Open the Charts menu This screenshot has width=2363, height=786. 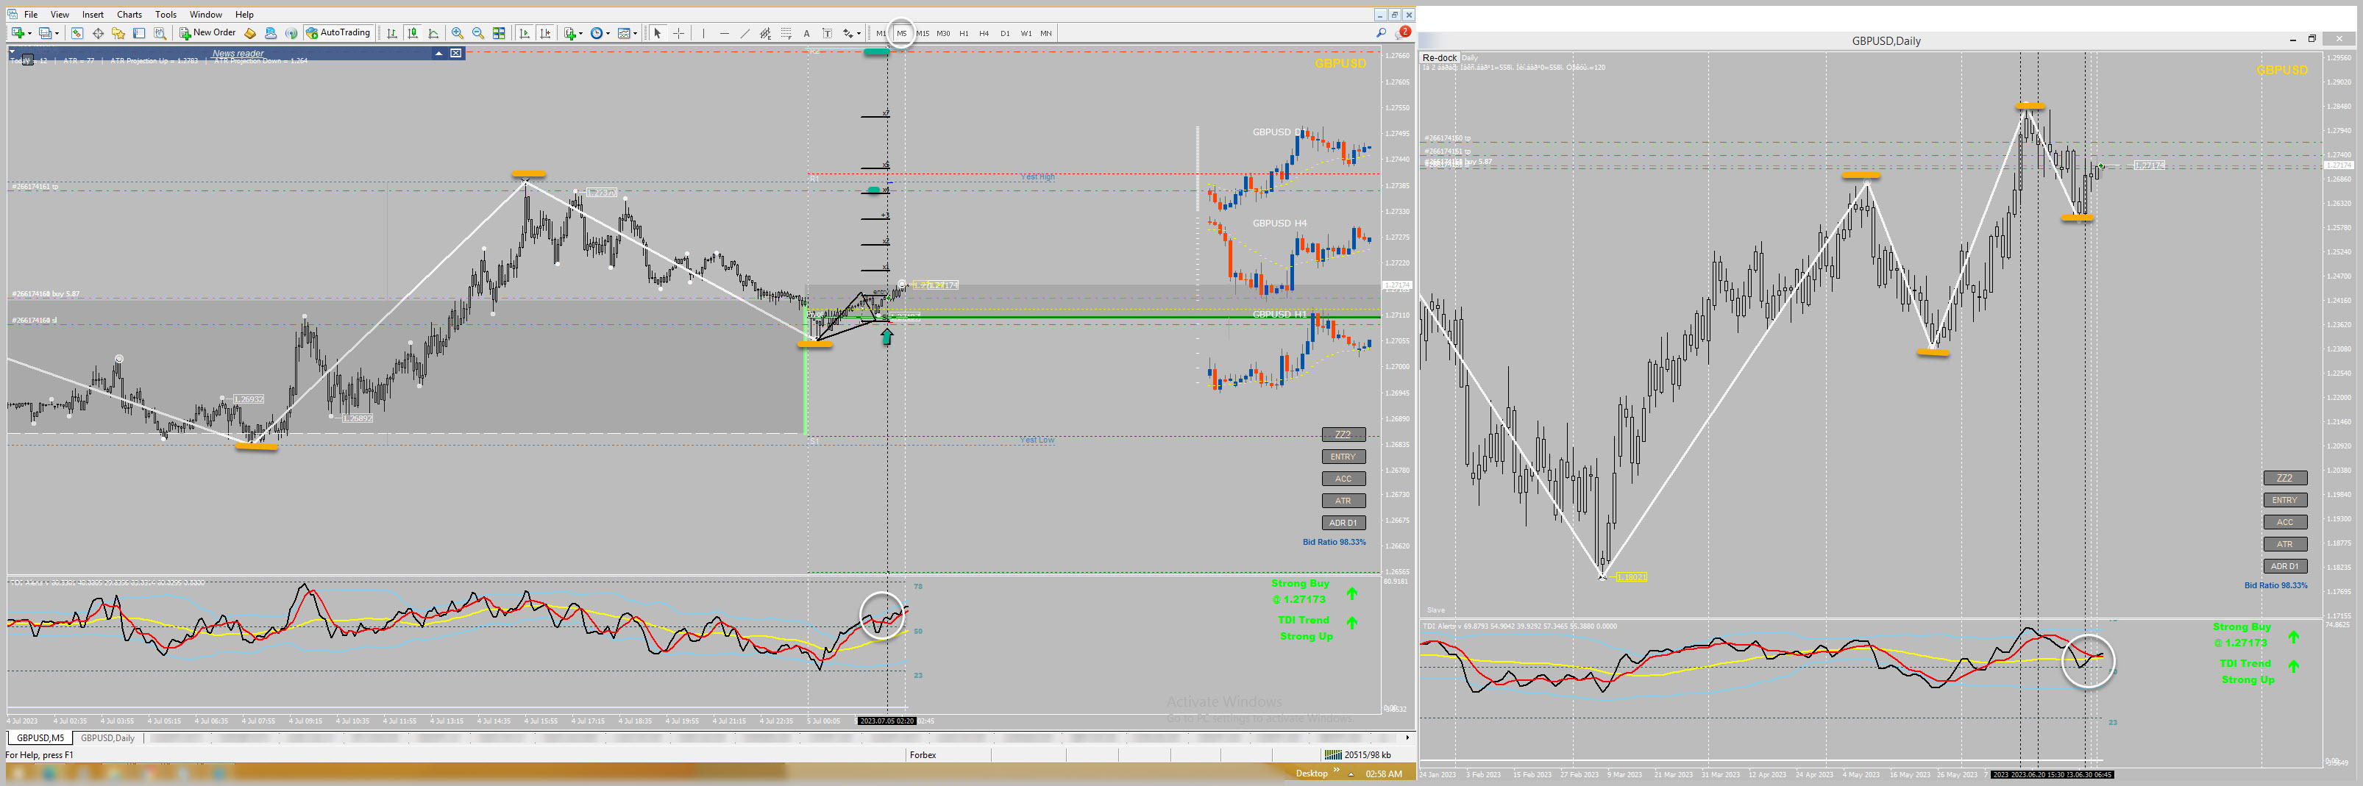click(x=129, y=15)
